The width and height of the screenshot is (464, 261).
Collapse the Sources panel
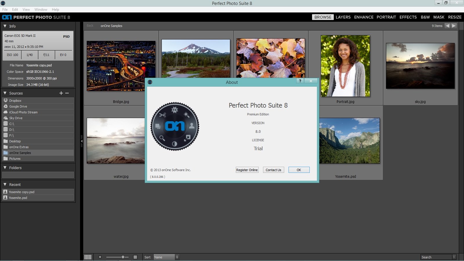5,93
